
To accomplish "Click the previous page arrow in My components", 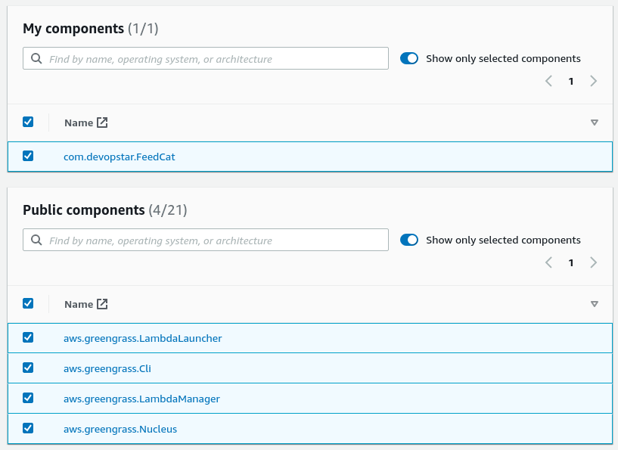I will tap(548, 81).
